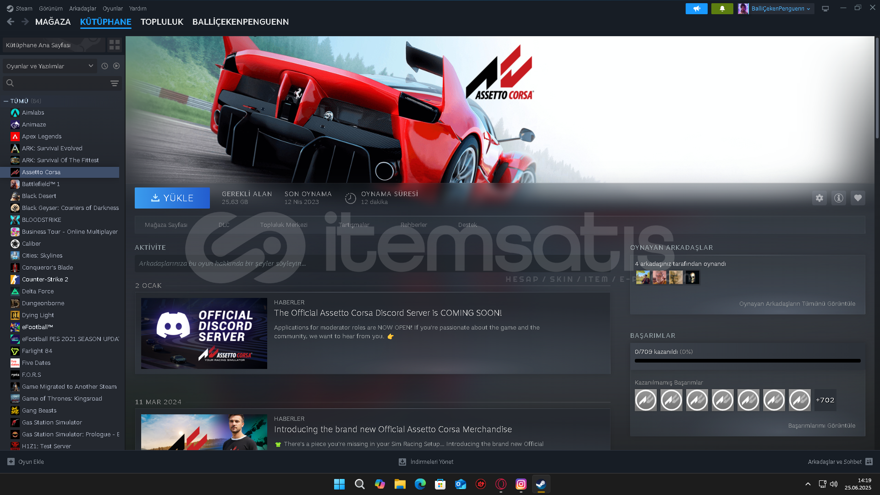Open the Discord Server COMING SOON headline
Screen dimensions: 880x495
pyautogui.click(x=388, y=313)
